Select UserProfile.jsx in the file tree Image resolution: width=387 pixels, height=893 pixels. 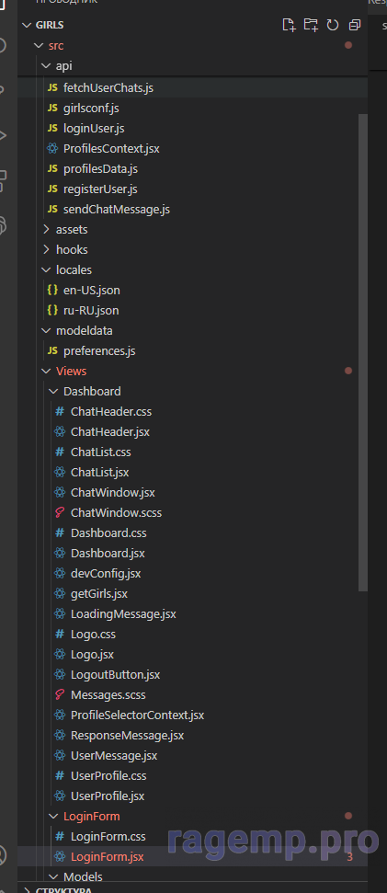tap(108, 796)
